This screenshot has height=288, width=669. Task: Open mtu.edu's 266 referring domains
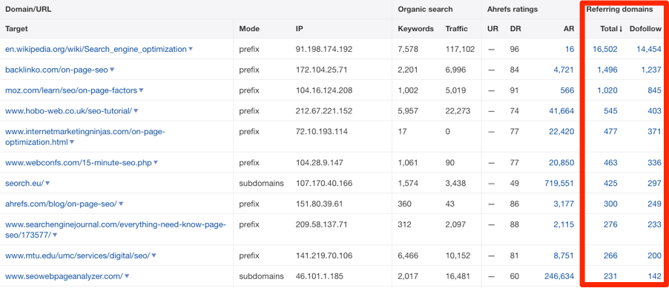(x=610, y=255)
